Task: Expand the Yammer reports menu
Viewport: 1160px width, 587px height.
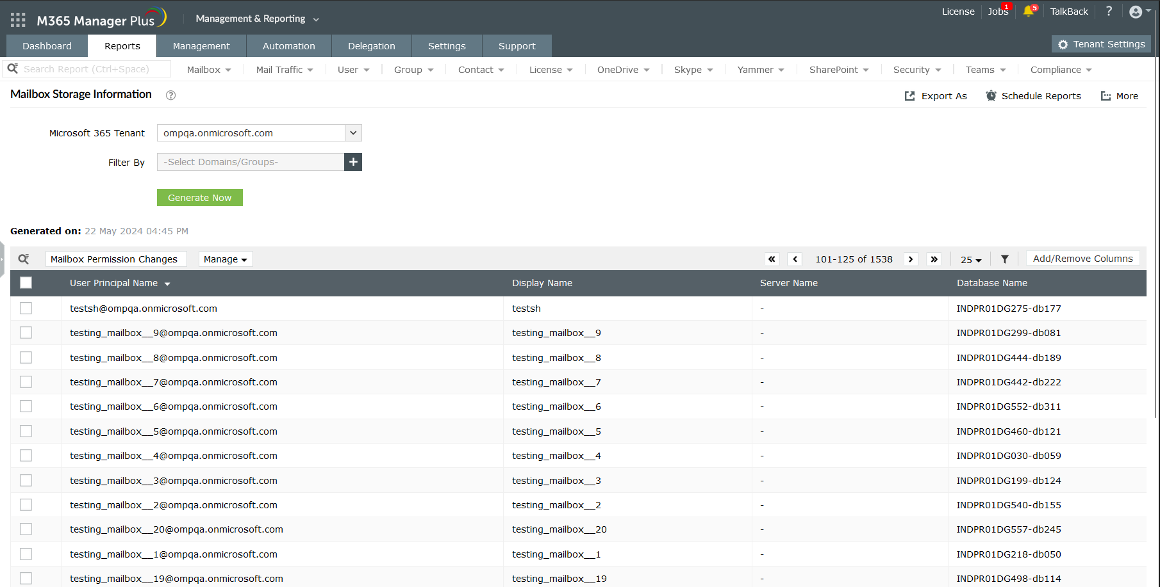Action: click(761, 70)
